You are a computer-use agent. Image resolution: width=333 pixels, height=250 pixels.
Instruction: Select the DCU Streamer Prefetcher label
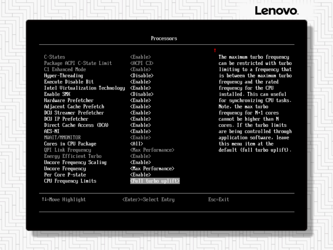click(74, 113)
